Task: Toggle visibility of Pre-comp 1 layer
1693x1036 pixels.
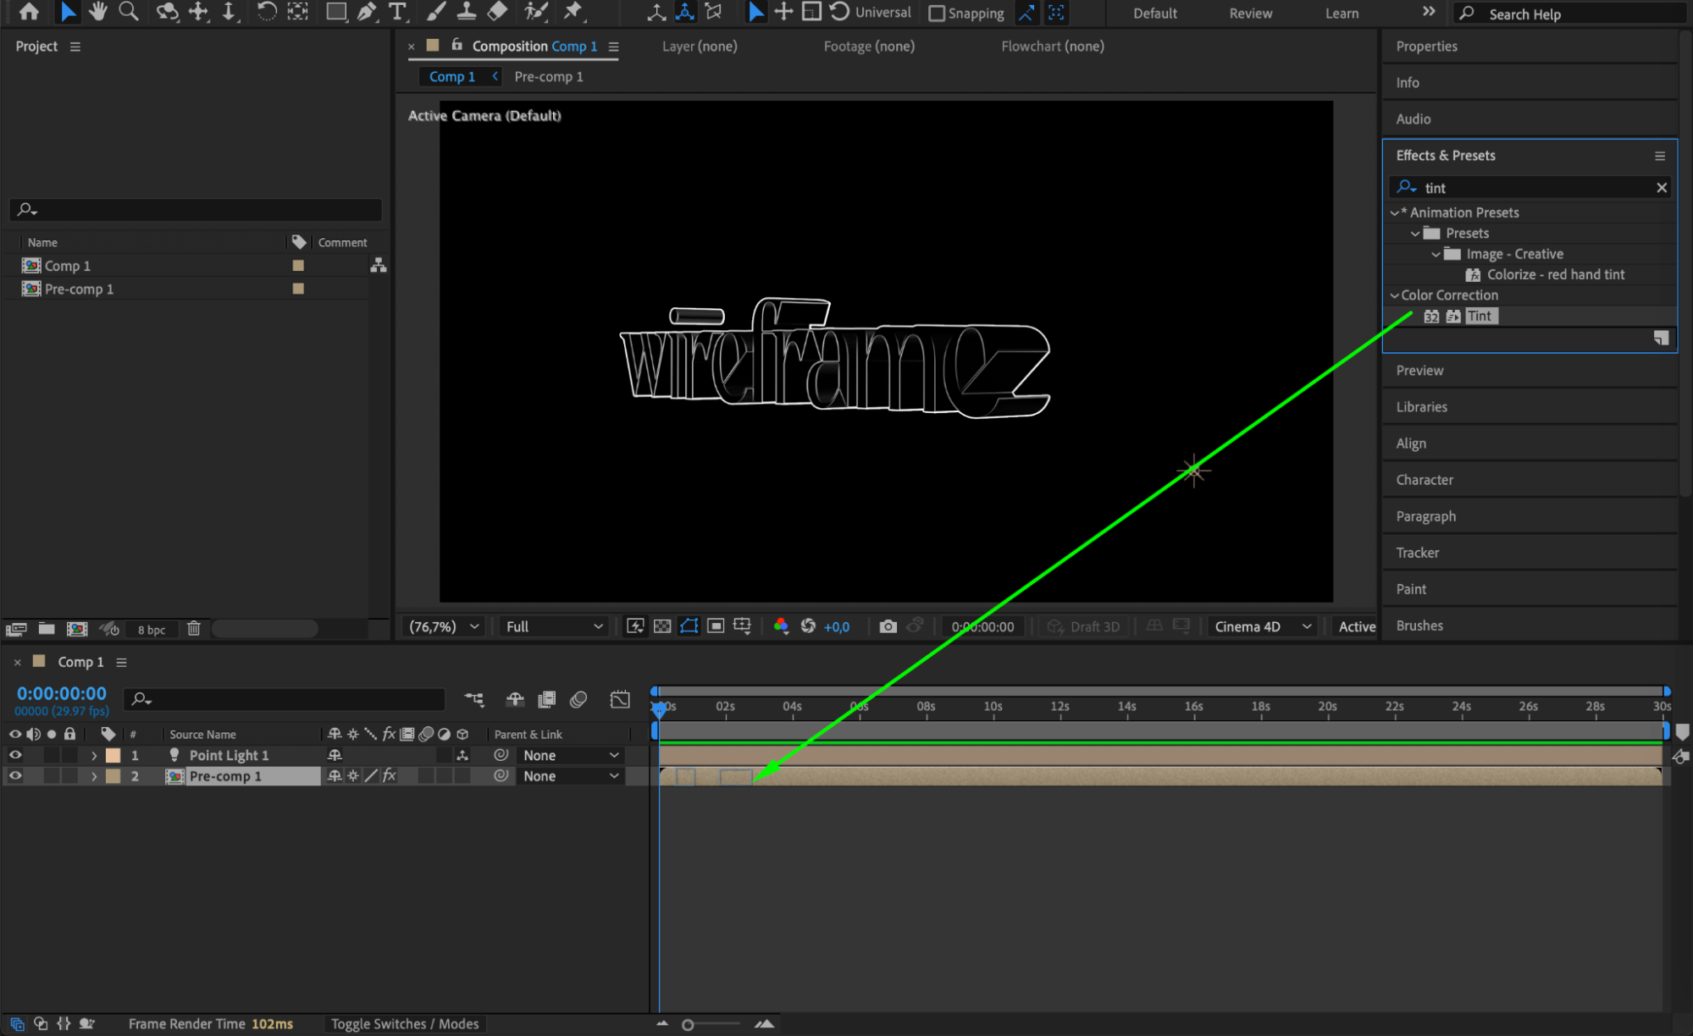Action: coord(15,776)
